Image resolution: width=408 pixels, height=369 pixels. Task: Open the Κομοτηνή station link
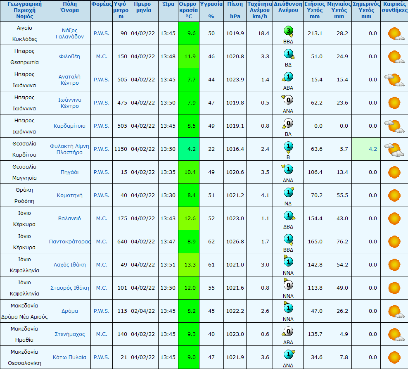(69, 195)
